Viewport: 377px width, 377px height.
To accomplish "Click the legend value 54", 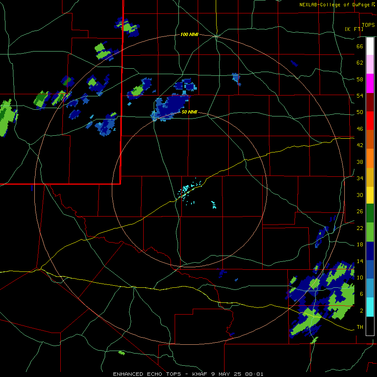I will (x=360, y=96).
